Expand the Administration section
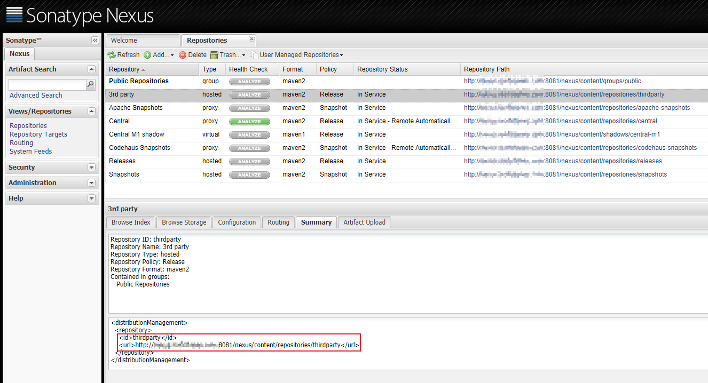This screenshot has width=708, height=383. (x=91, y=183)
